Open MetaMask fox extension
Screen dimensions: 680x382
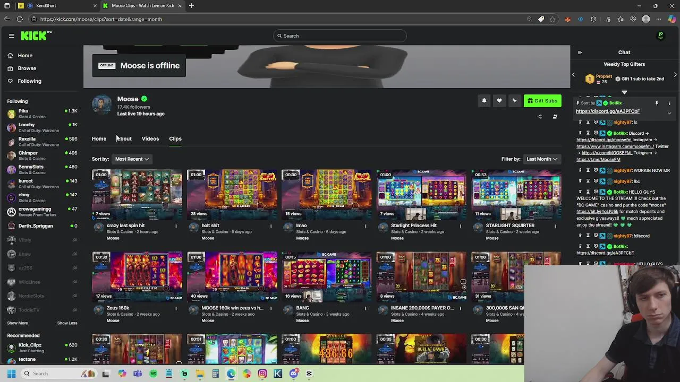567,19
